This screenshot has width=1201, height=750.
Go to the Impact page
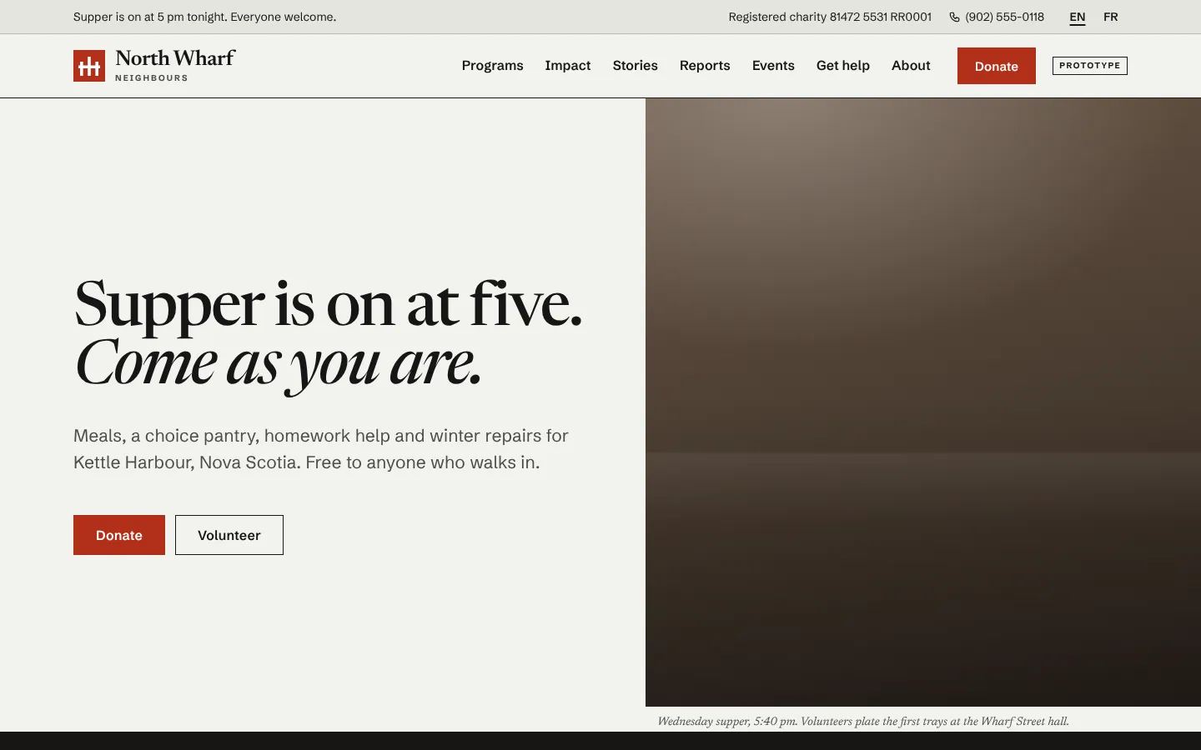click(x=568, y=66)
